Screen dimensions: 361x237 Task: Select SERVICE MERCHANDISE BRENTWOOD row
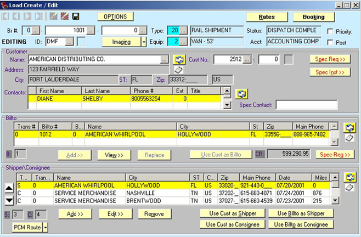[174, 201]
